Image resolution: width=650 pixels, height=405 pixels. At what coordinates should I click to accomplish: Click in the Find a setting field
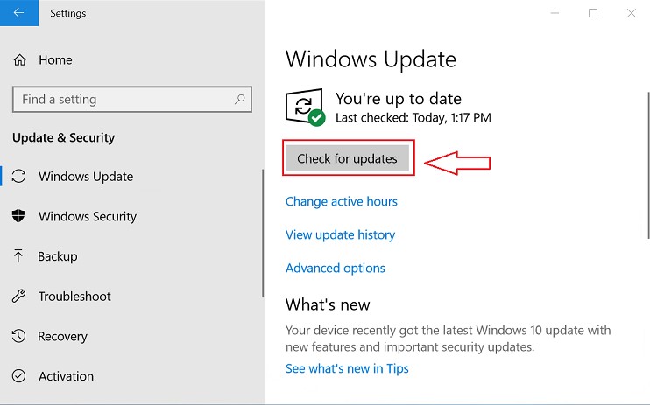pyautogui.click(x=123, y=100)
